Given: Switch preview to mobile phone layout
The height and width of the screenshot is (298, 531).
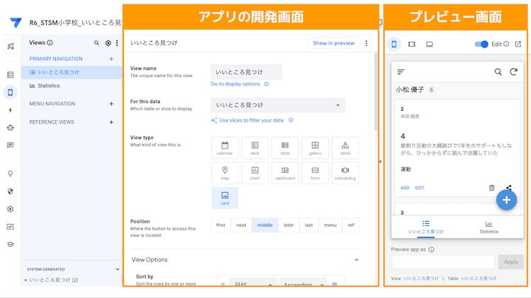Looking at the screenshot, I should click(394, 44).
